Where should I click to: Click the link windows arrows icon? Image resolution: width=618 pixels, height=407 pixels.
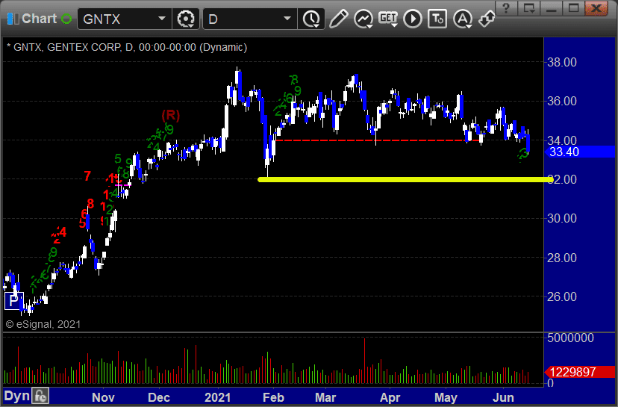[487, 18]
